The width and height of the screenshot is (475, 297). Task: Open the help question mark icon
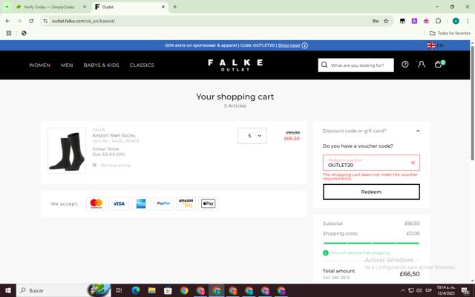click(x=405, y=65)
